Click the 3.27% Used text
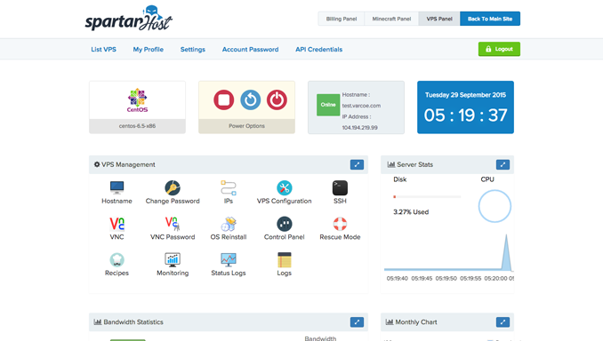Screen dimensions: 603x341 [x=411, y=212]
